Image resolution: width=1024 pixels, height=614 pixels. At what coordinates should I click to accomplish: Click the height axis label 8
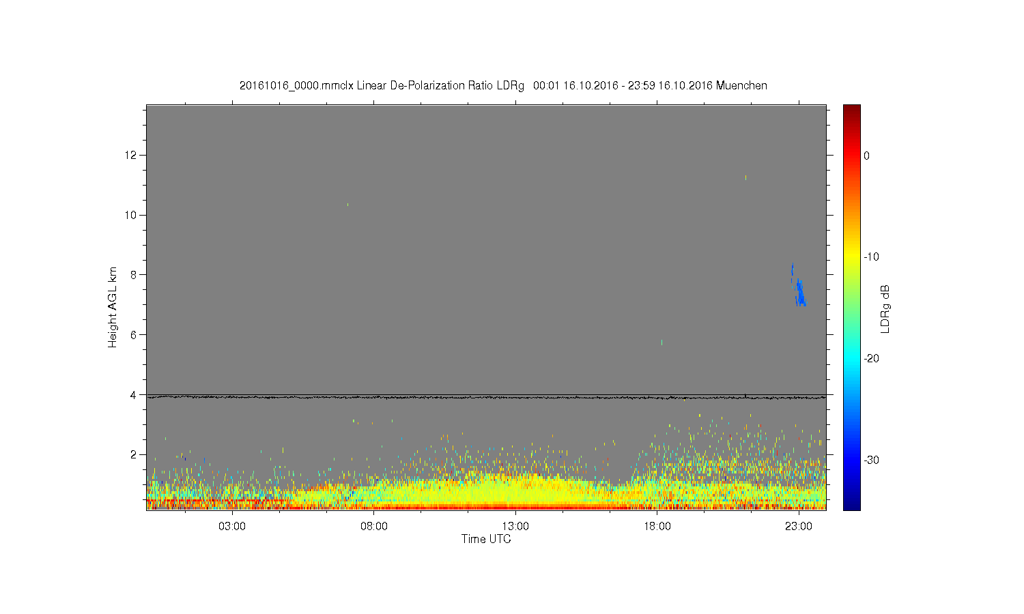coord(134,275)
